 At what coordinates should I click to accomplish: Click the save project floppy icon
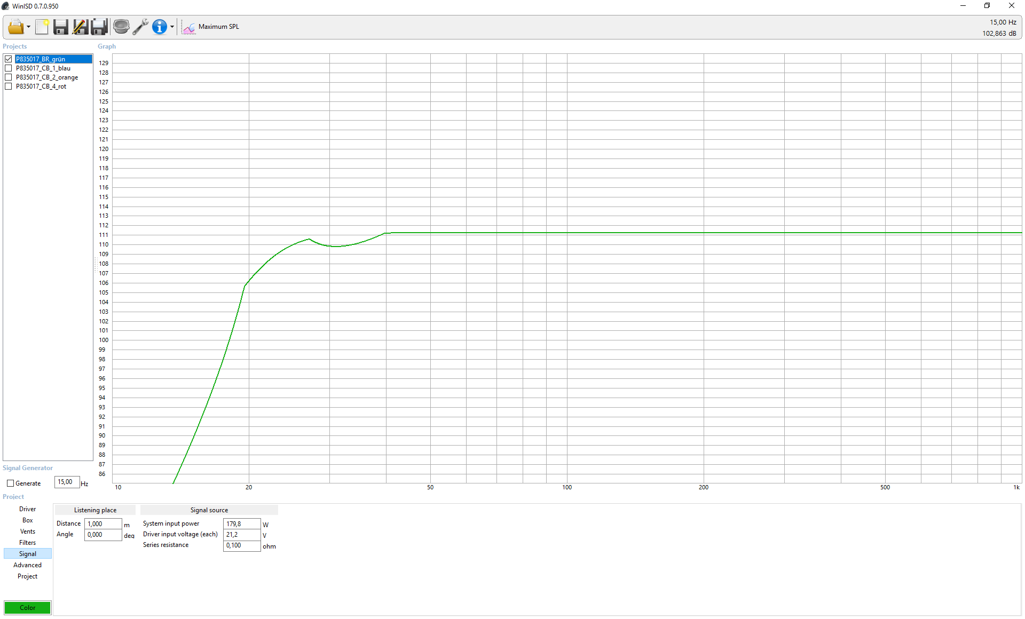click(x=61, y=27)
